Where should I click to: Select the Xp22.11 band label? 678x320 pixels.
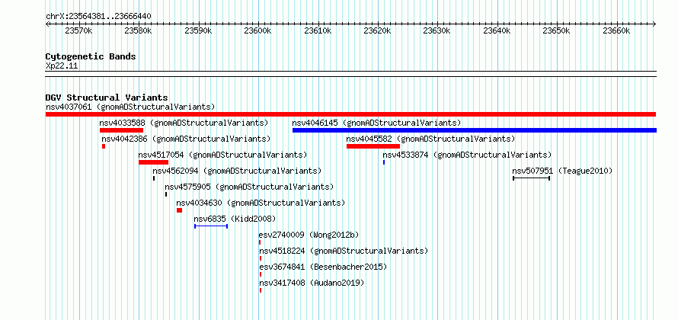(x=62, y=66)
